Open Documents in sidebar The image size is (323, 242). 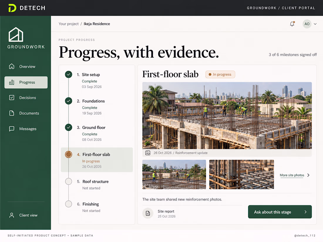[26, 113]
